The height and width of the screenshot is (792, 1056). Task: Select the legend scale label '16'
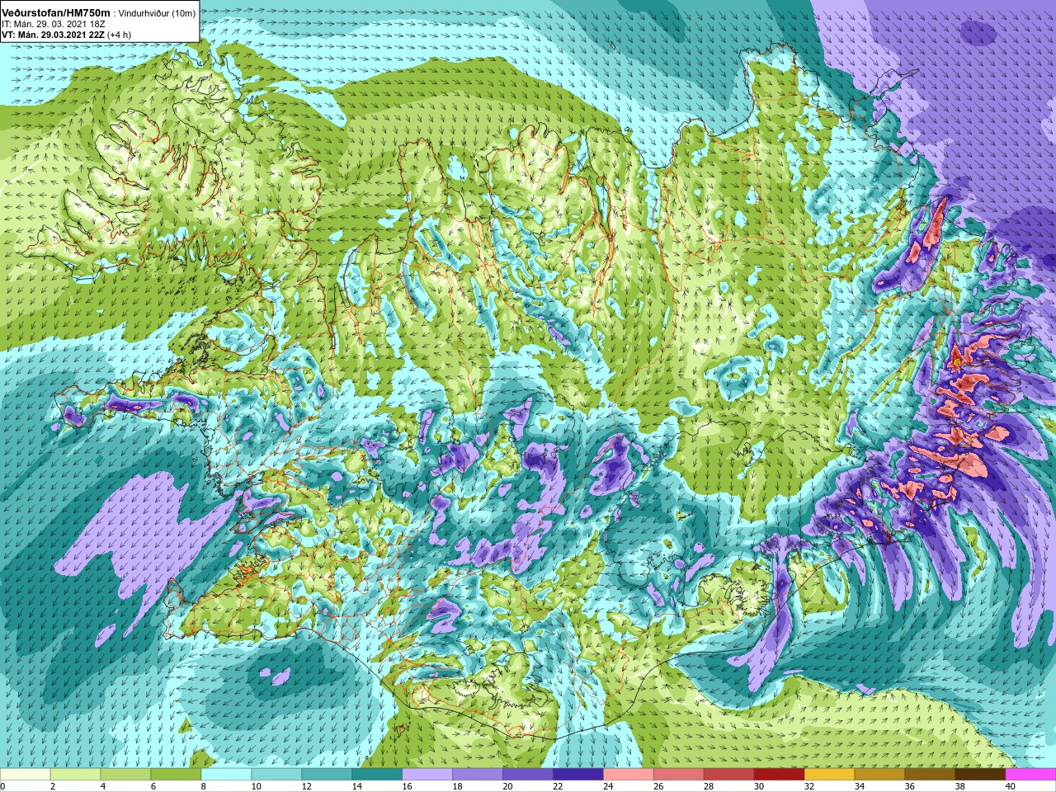click(x=408, y=786)
